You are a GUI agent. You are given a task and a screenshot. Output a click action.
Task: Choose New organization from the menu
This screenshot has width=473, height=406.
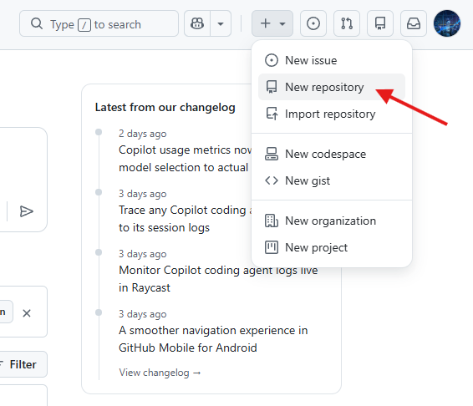(332, 221)
